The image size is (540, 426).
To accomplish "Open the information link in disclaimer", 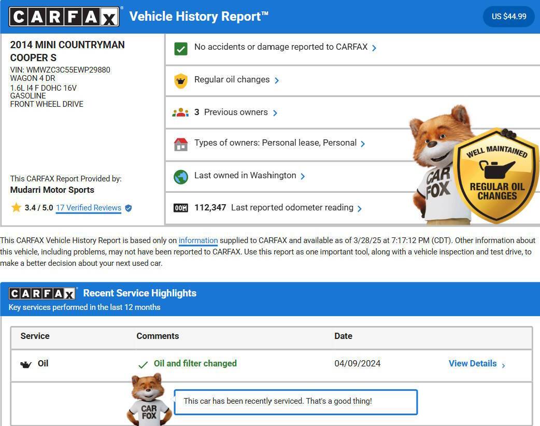I will (x=198, y=240).
